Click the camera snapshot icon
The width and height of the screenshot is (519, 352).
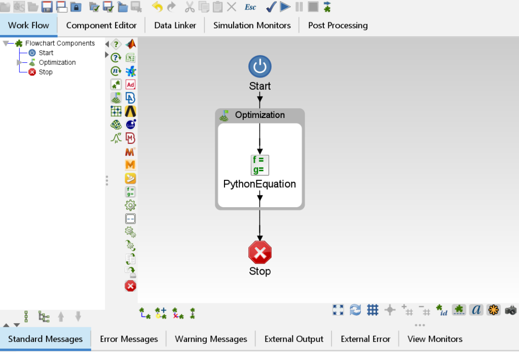click(x=510, y=310)
